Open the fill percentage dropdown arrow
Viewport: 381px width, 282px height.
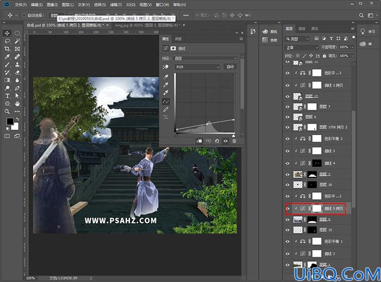(x=353, y=56)
